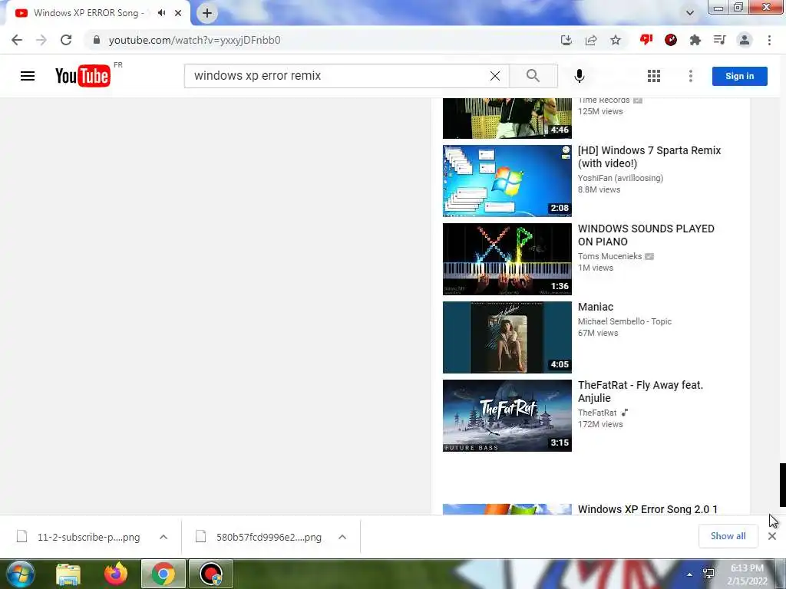Run search with magnifier button
Screen dimensions: 786x589
533,76
